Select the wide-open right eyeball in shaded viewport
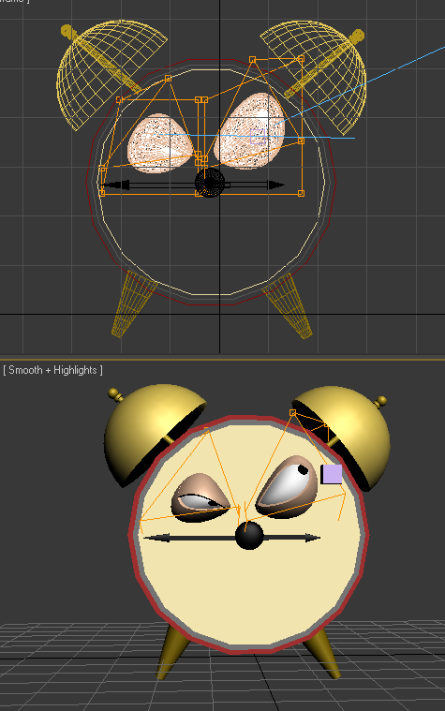 coord(287,486)
